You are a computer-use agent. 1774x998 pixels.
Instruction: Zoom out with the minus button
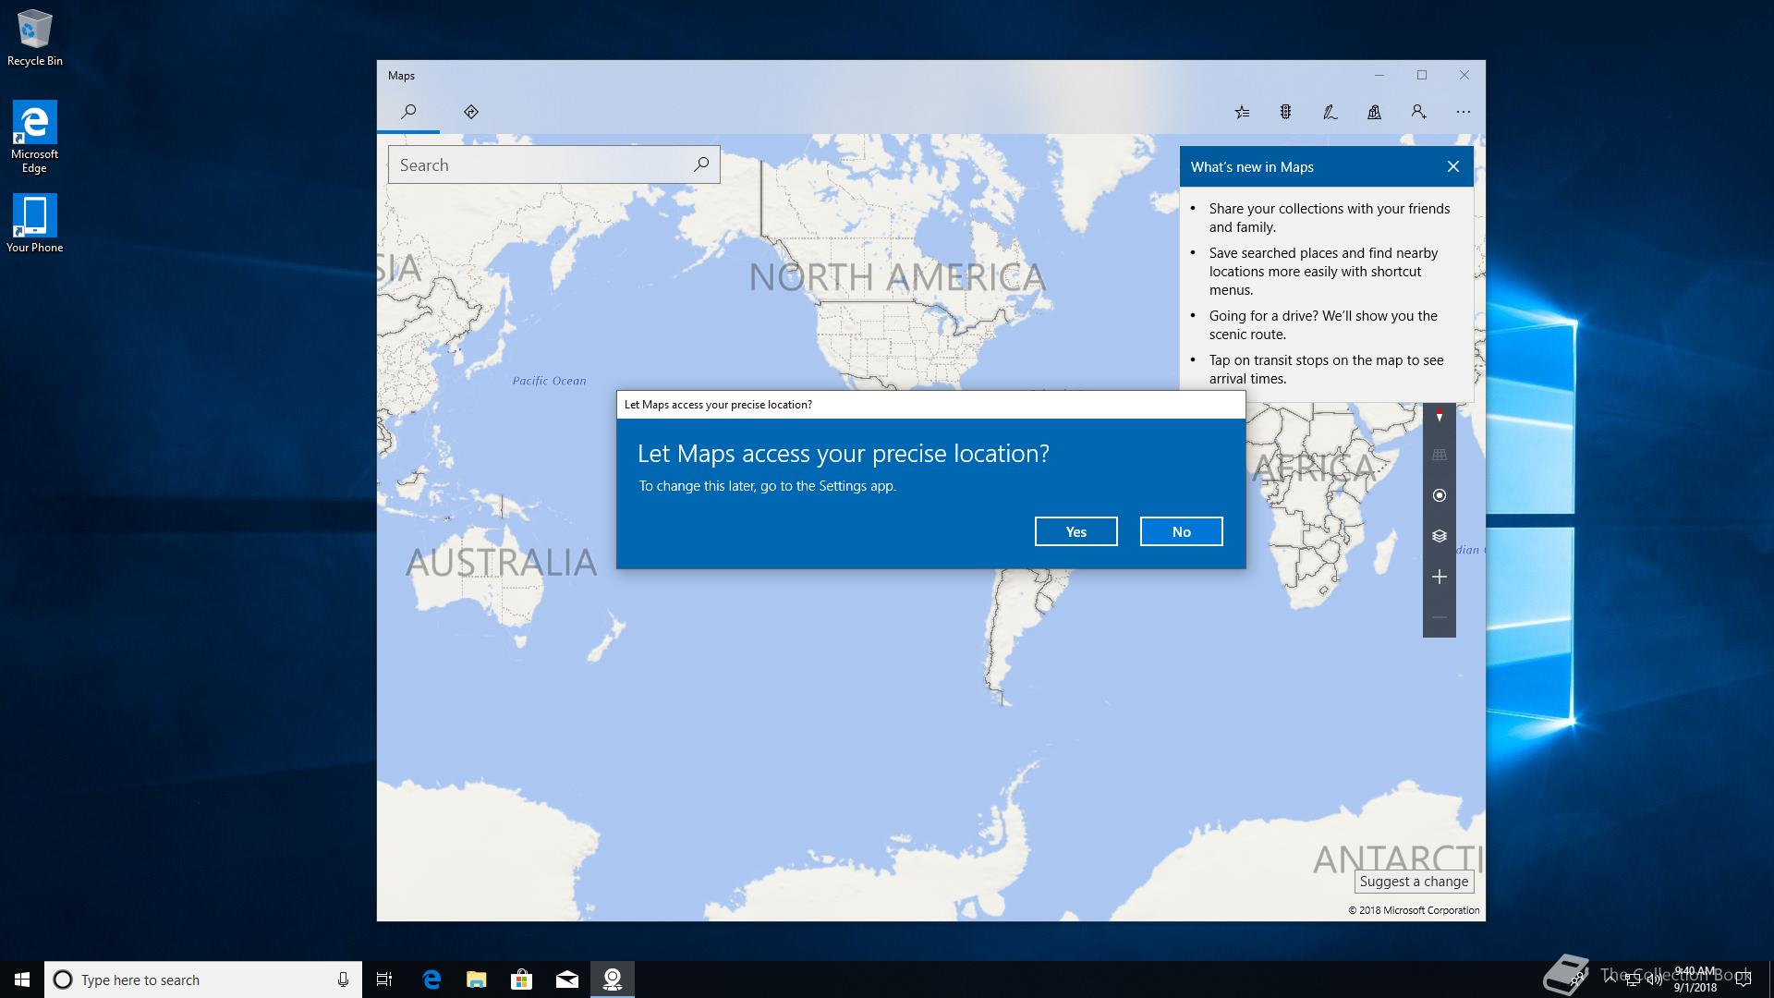click(x=1439, y=617)
